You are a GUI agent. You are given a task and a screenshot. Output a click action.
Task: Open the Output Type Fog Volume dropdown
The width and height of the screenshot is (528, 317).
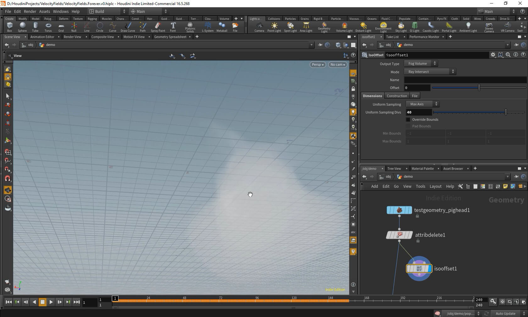421,64
